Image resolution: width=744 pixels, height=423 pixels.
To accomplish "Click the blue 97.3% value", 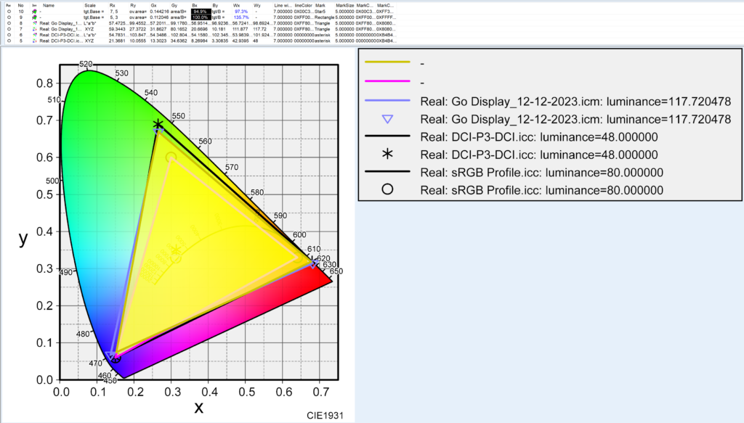I will (x=241, y=12).
